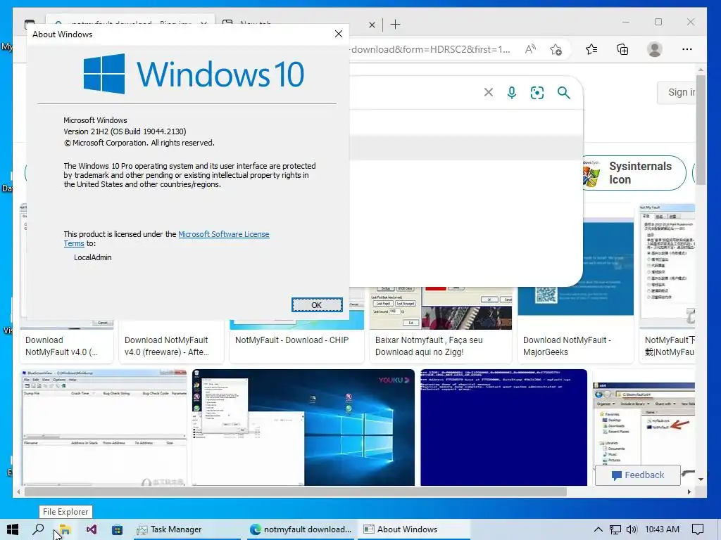Open the clock showing 10:43 AM
The image size is (721, 540).
(x=662, y=529)
